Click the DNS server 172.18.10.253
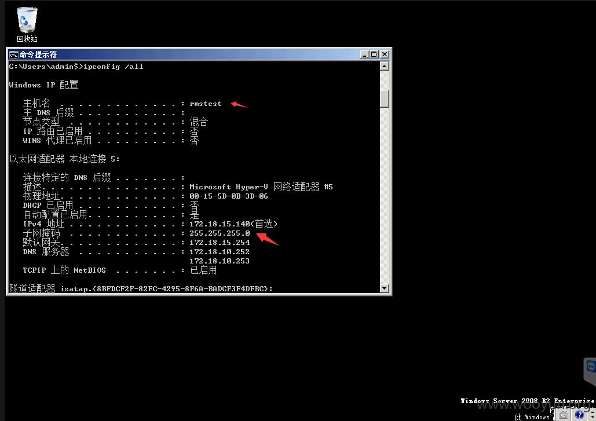 (x=220, y=261)
